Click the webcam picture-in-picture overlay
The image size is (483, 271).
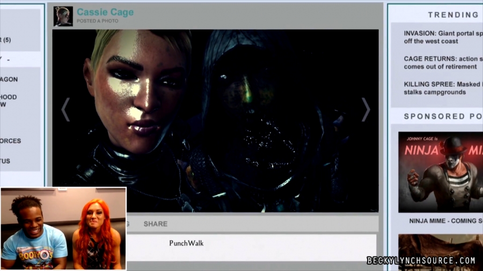point(63,228)
